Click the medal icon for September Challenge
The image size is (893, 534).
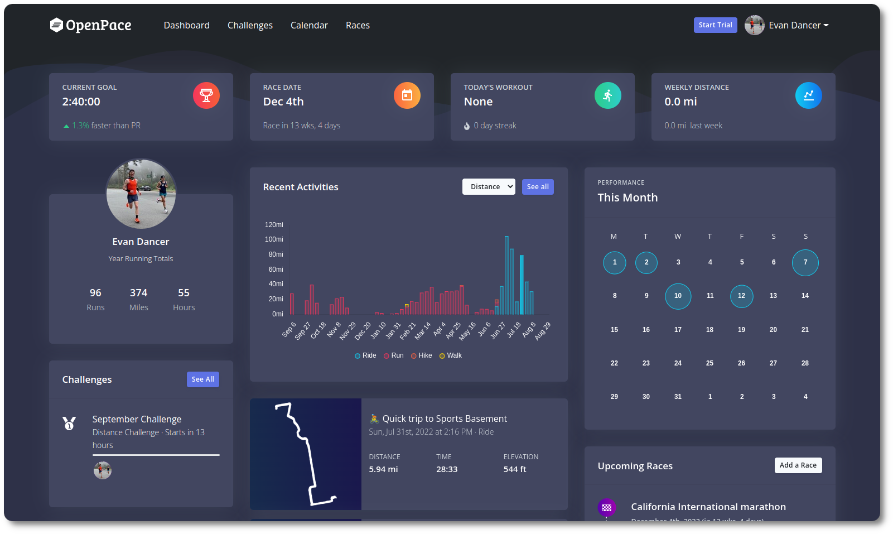point(69,424)
